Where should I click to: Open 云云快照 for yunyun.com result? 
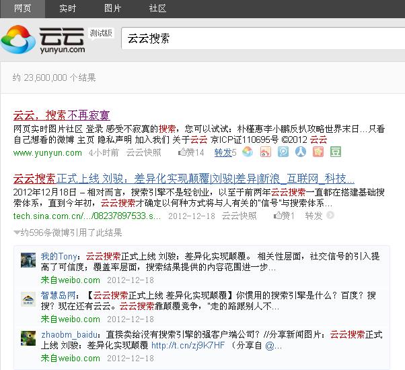(143, 153)
